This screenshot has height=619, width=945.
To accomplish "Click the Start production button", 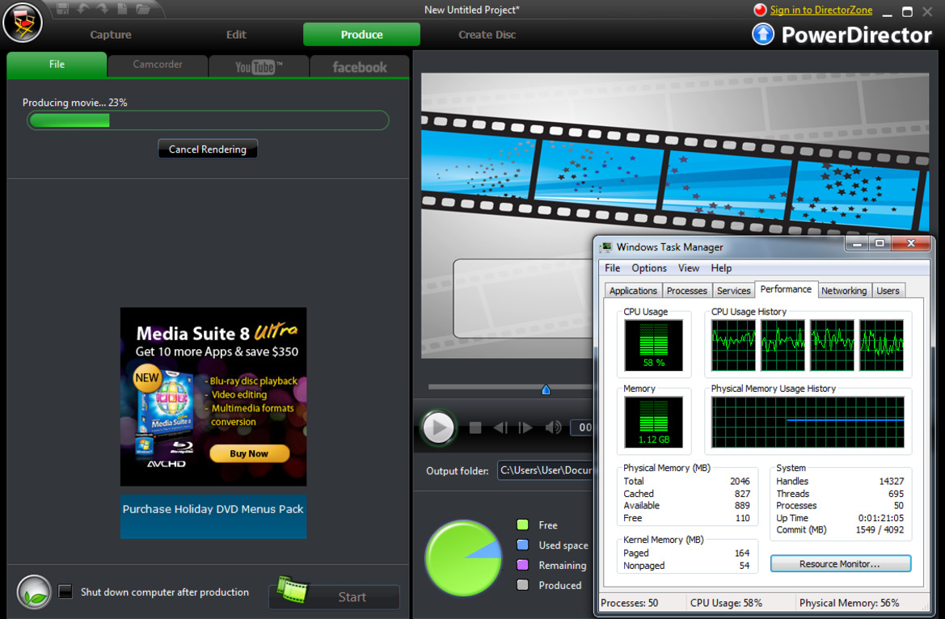I will [335, 596].
